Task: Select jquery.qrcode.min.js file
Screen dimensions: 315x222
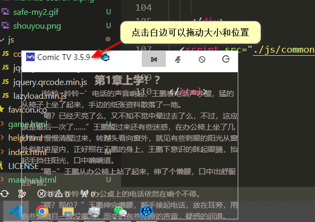Action: [x=50, y=82]
